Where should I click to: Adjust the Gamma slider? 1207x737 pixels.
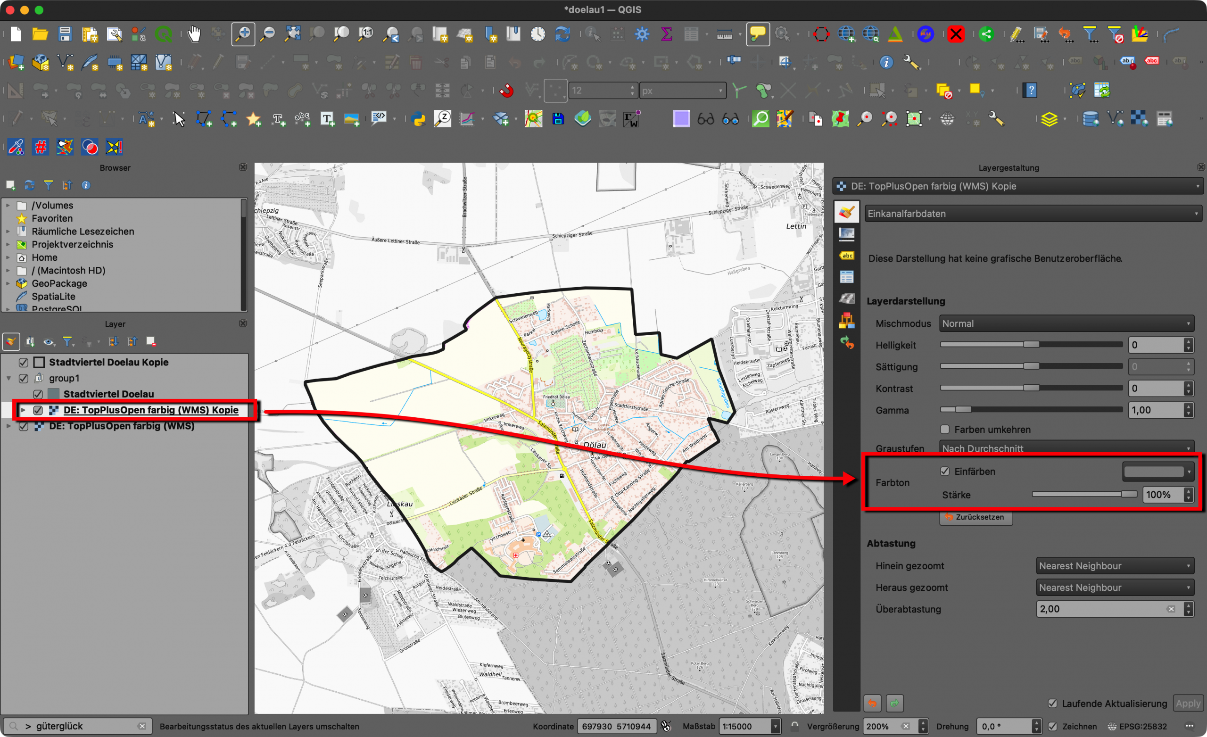click(x=1031, y=409)
